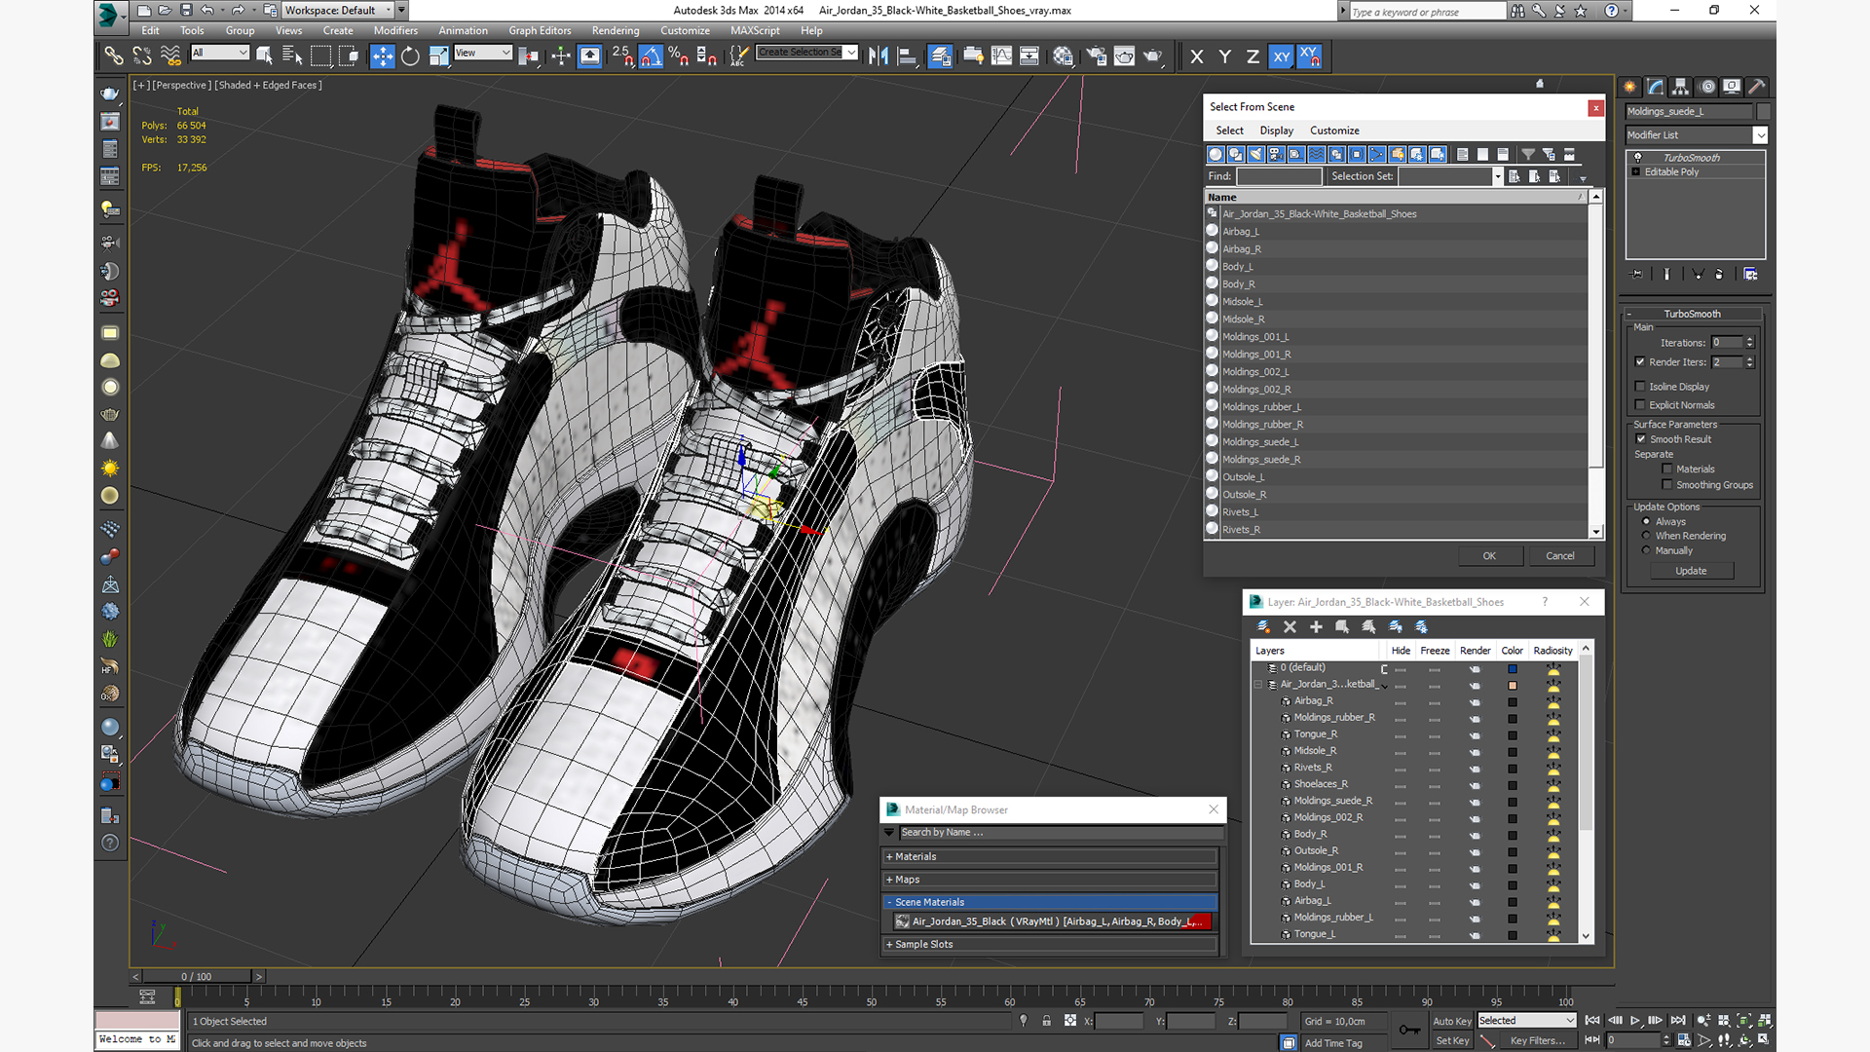
Task: Click the 0 / 100 time slider
Action: coord(197,977)
